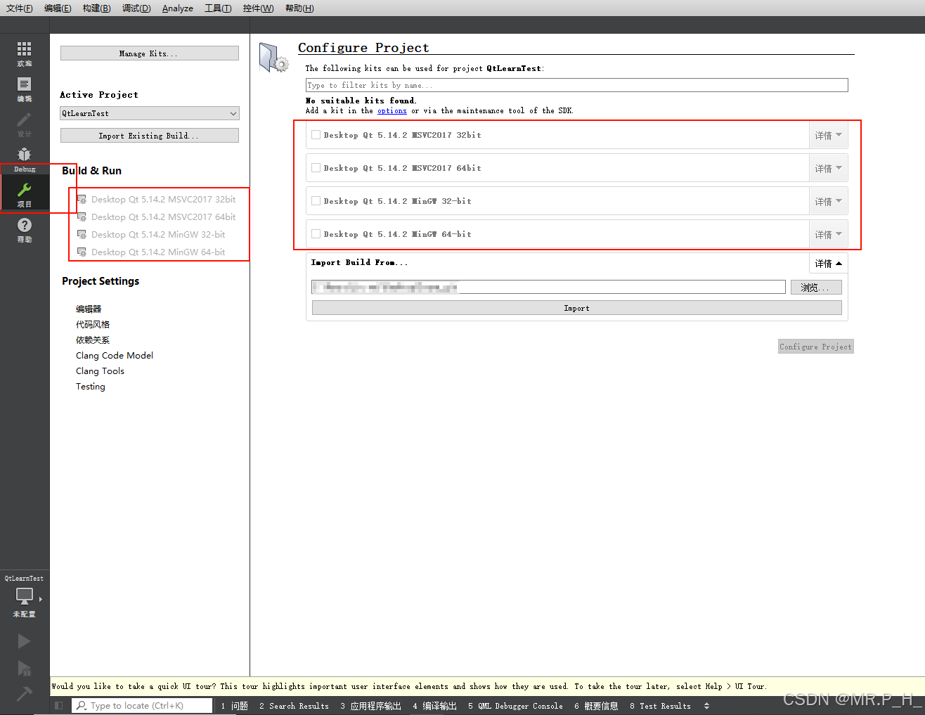Click the Type to locate search box
This screenshot has height=715, width=925.
pyautogui.click(x=142, y=706)
